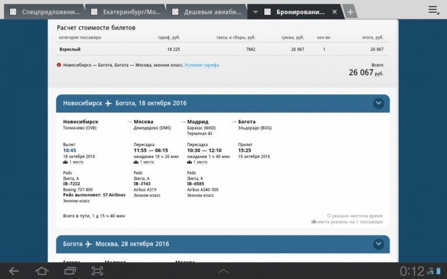The width and height of the screenshot is (447, 279).
Task: Switch to the Спецпредложени... browser tab
Action: click(44, 12)
